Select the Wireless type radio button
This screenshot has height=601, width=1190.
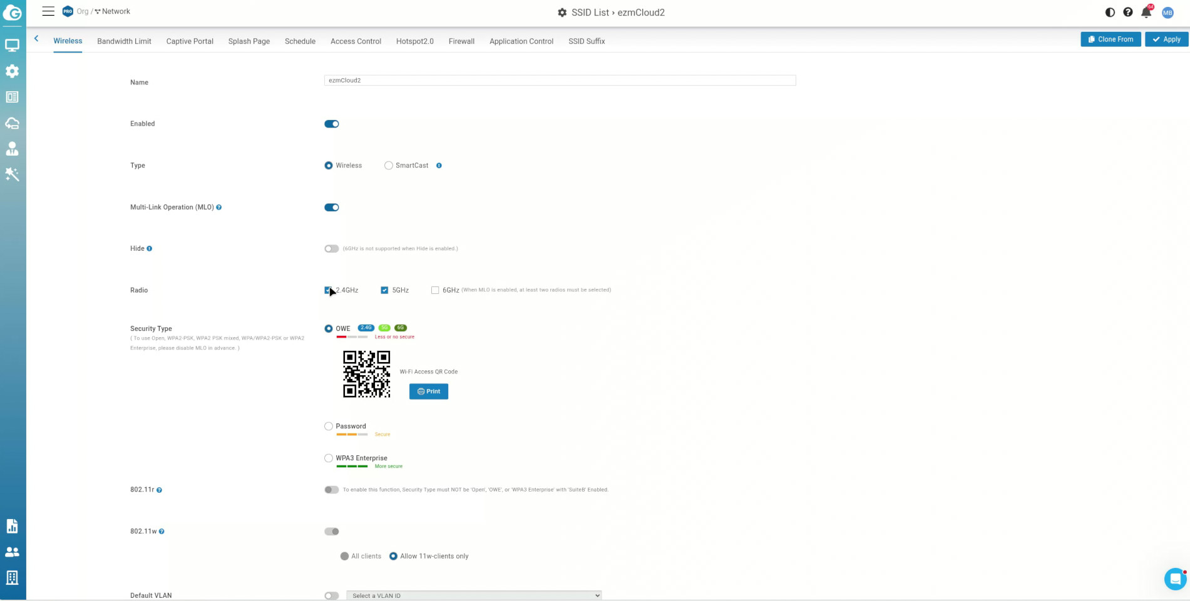pyautogui.click(x=329, y=166)
